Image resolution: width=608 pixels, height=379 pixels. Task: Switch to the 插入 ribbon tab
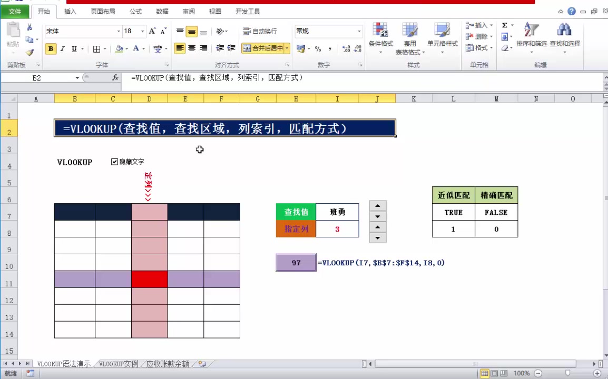(70, 11)
